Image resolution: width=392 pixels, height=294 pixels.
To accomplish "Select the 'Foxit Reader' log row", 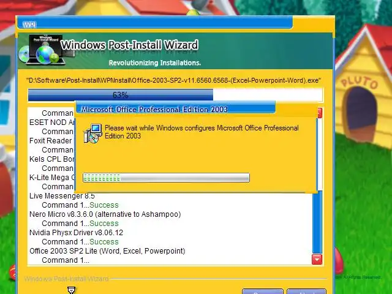I will coord(51,141).
